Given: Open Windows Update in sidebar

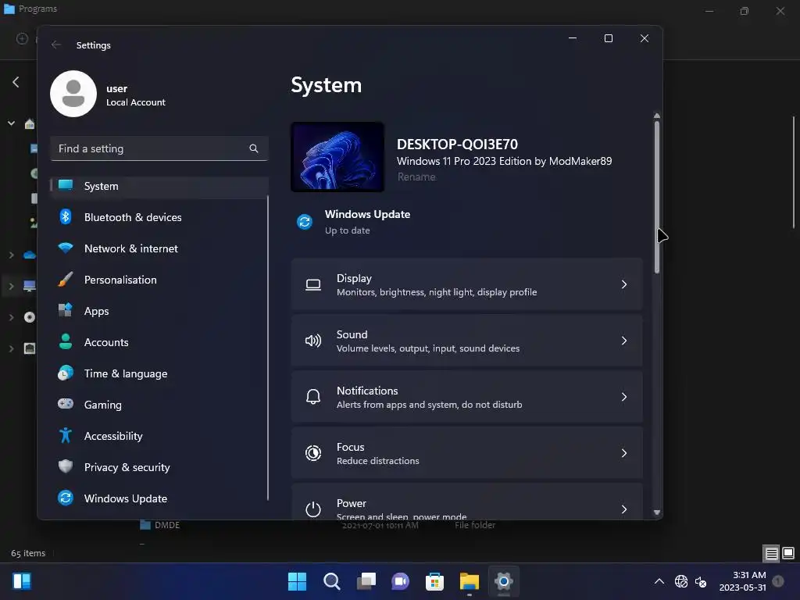Looking at the screenshot, I should point(159,498).
